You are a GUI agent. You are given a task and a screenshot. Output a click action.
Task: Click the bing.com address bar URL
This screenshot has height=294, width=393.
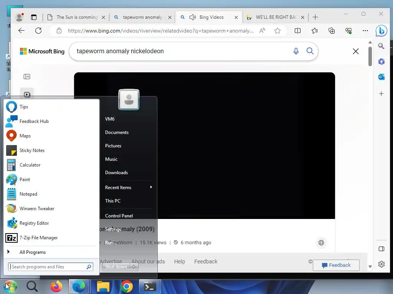[160, 31]
